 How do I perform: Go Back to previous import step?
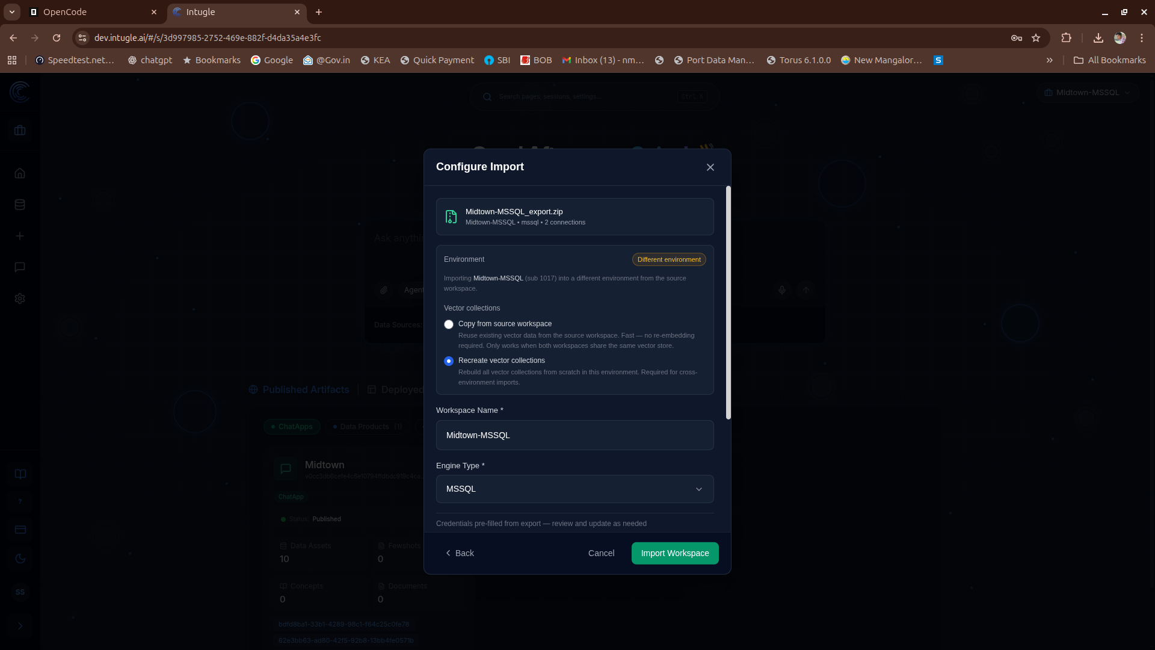point(460,553)
